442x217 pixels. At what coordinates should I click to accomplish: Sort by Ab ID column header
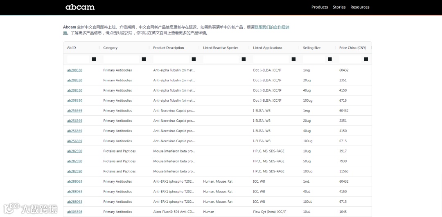(71, 48)
